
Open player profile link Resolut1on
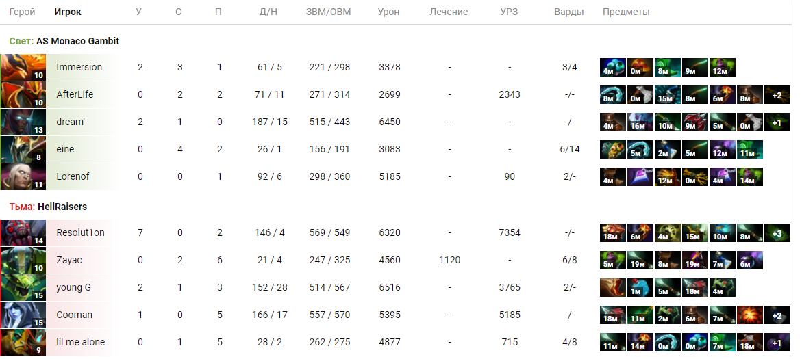[x=80, y=233]
